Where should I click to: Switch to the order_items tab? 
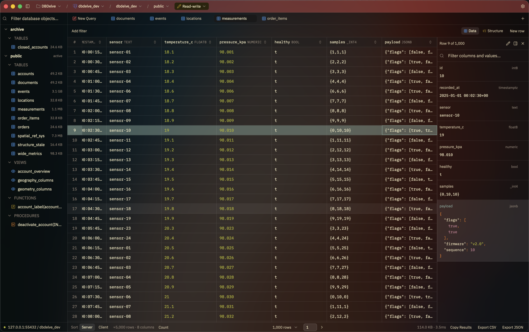275,19
